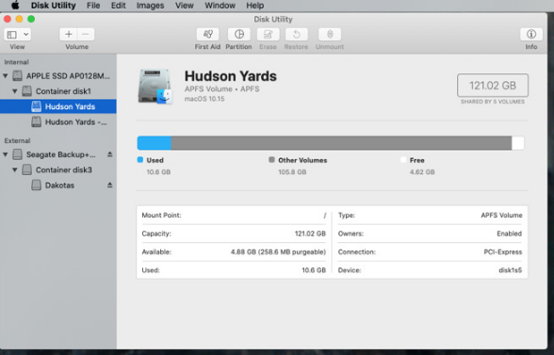Image resolution: width=554 pixels, height=355 pixels.
Task: Click the Capacity '121.02 GB' table value
Action: point(310,234)
